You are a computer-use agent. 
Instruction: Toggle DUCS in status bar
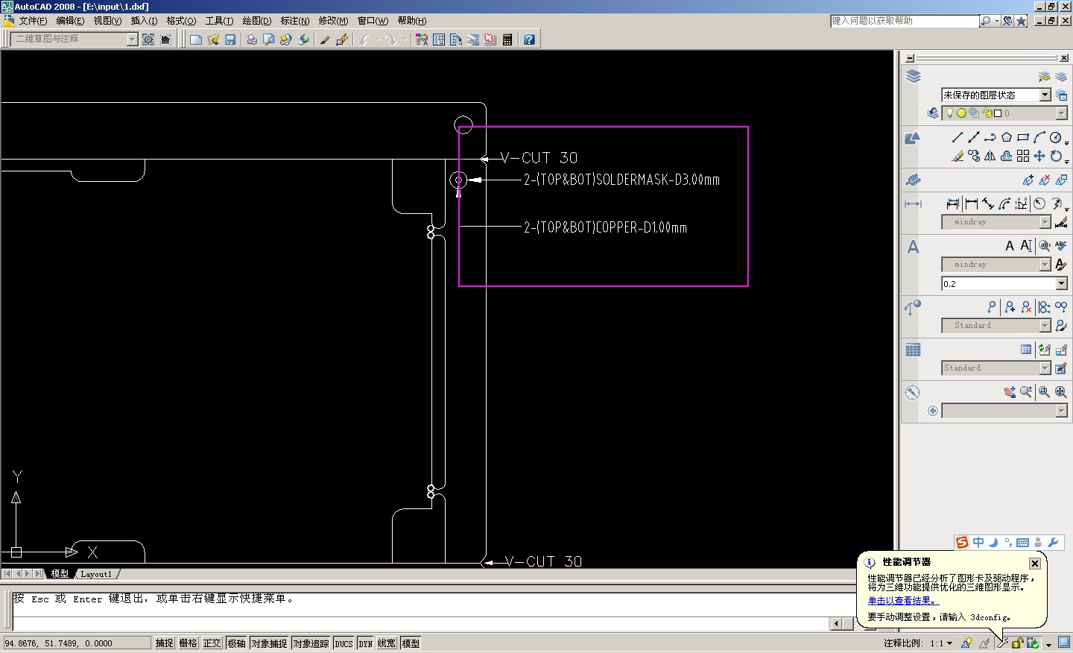344,643
